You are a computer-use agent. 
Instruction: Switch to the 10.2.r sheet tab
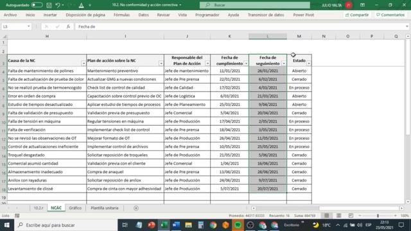click(x=39, y=208)
